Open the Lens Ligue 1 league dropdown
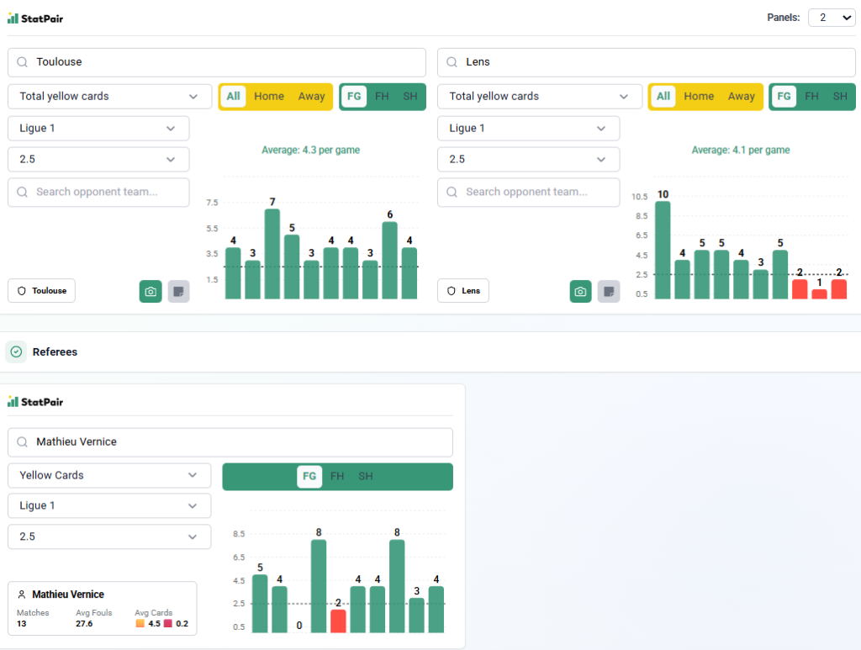 pyautogui.click(x=528, y=129)
